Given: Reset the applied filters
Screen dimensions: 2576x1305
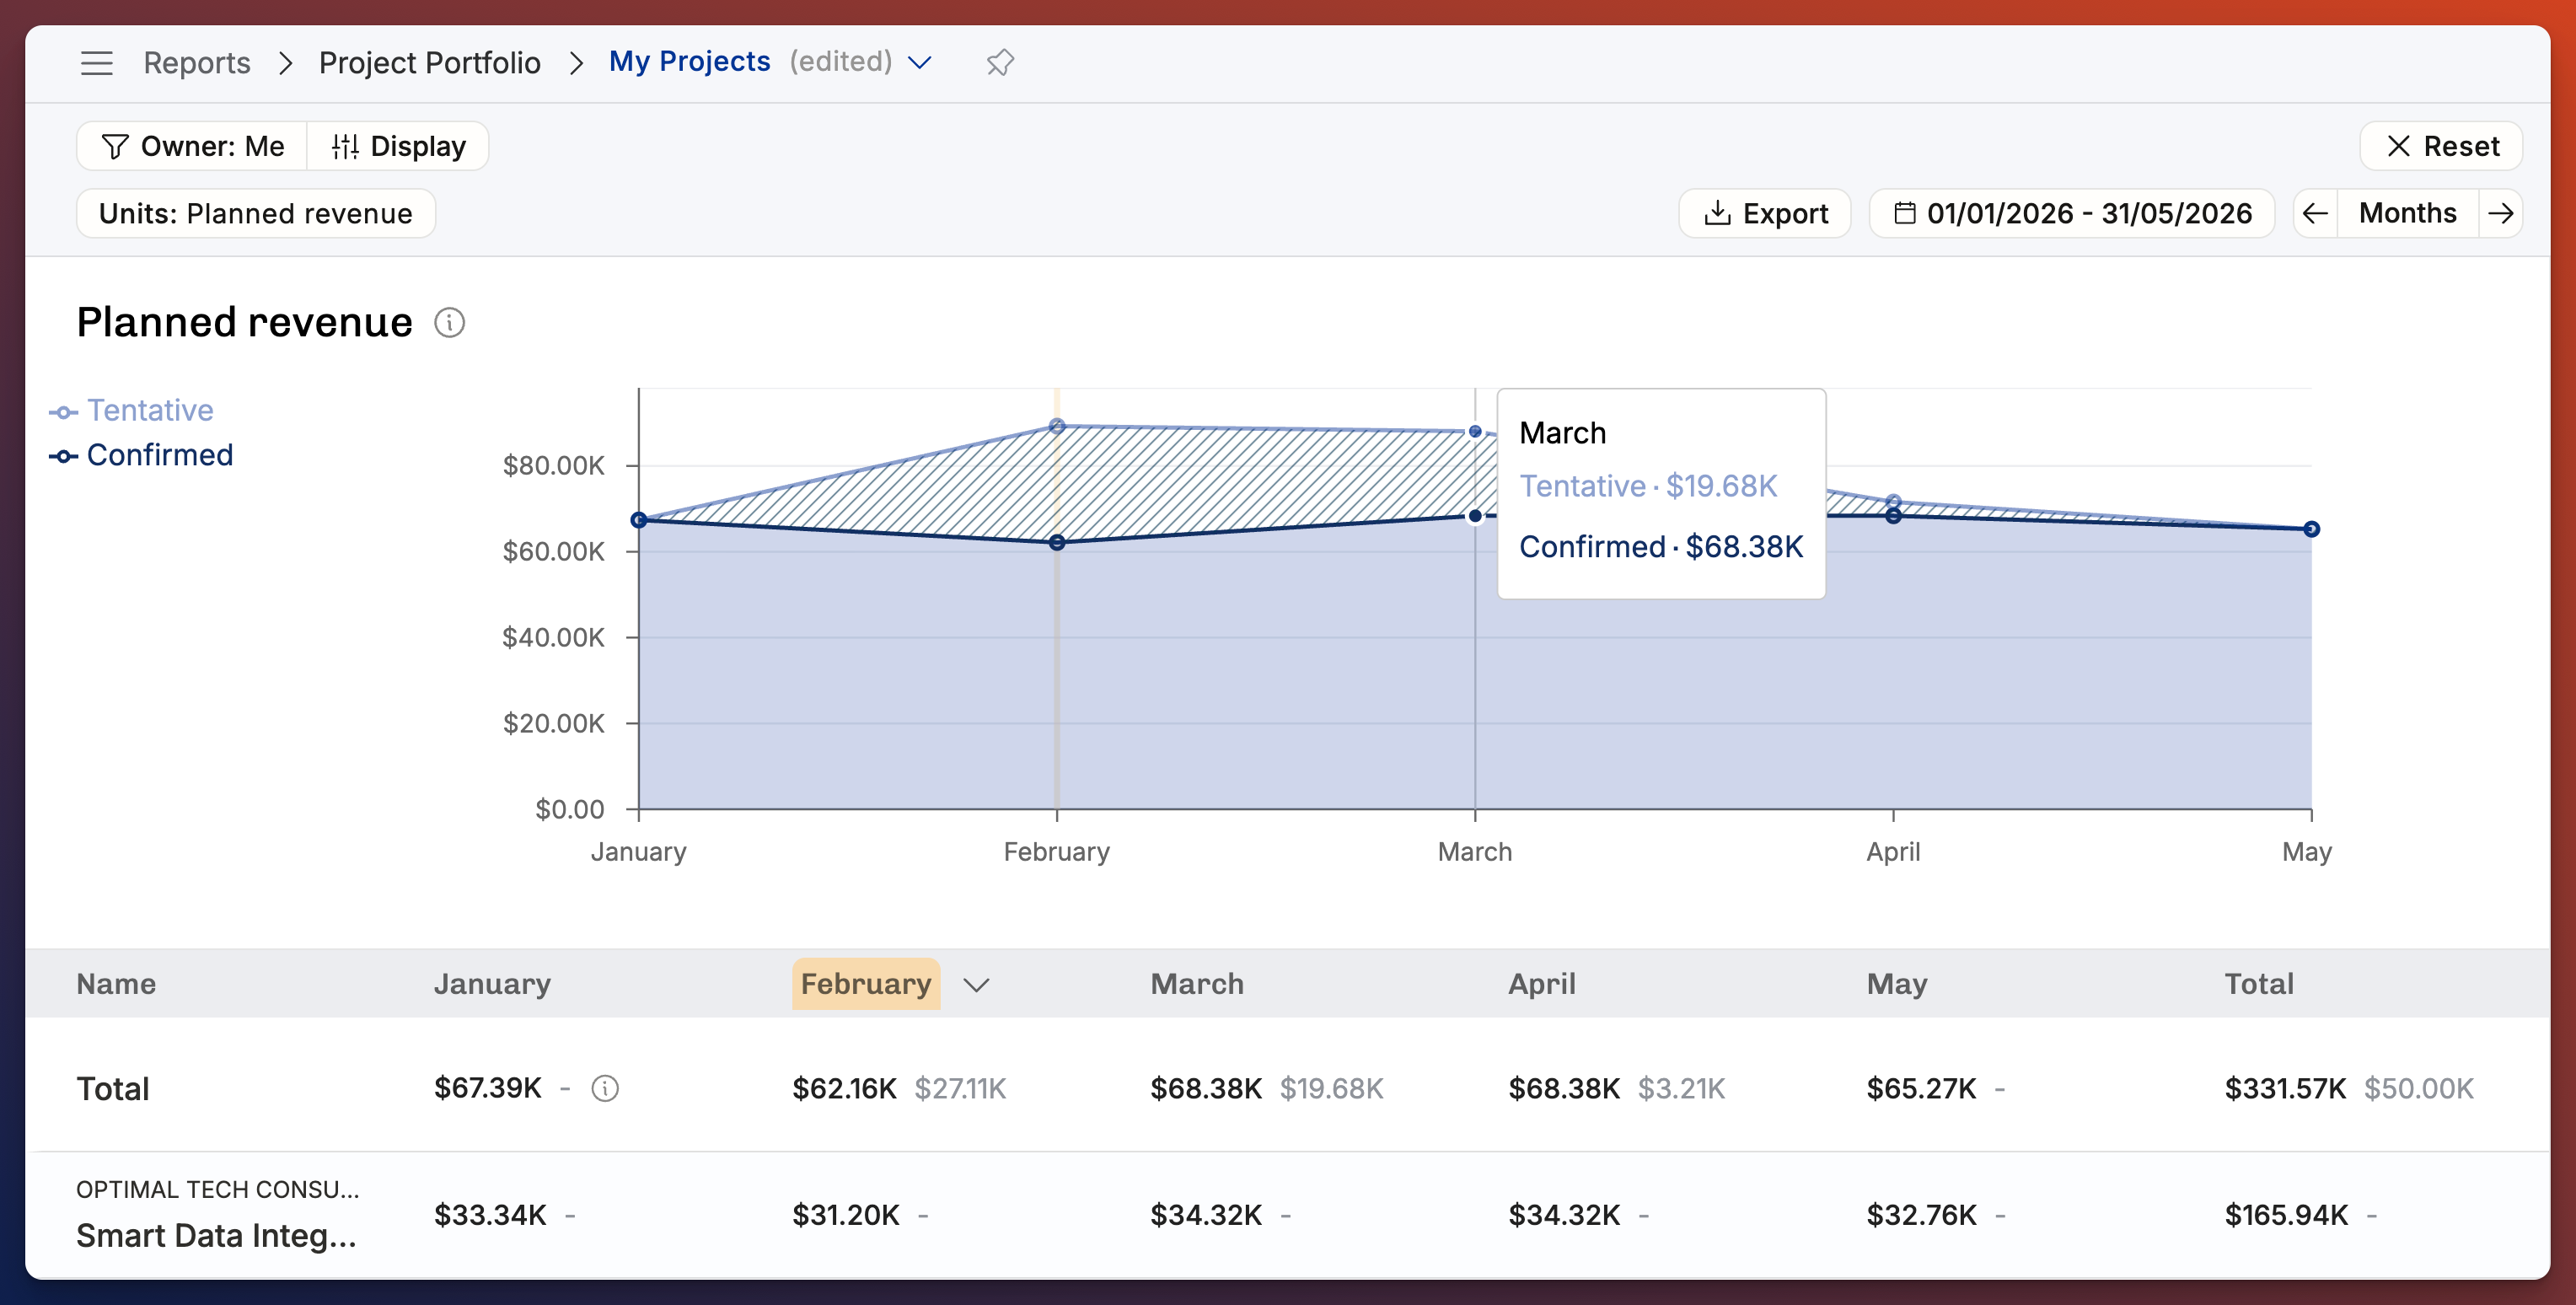Looking at the screenshot, I should [x=2441, y=146].
